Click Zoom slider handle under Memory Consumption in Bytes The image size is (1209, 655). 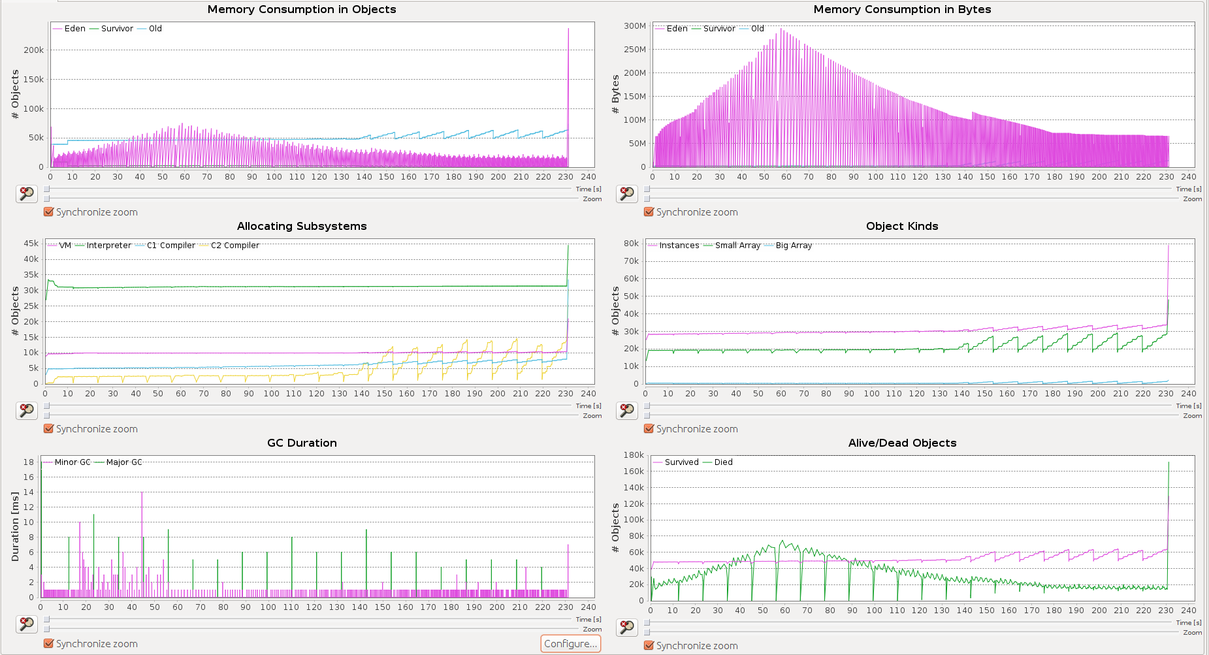point(647,199)
